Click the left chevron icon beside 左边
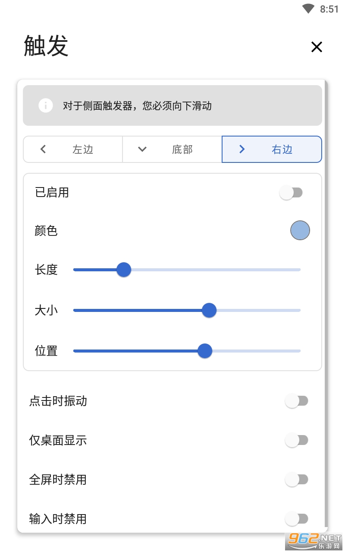Image resolution: width=345 pixels, height=553 pixels. (43, 149)
